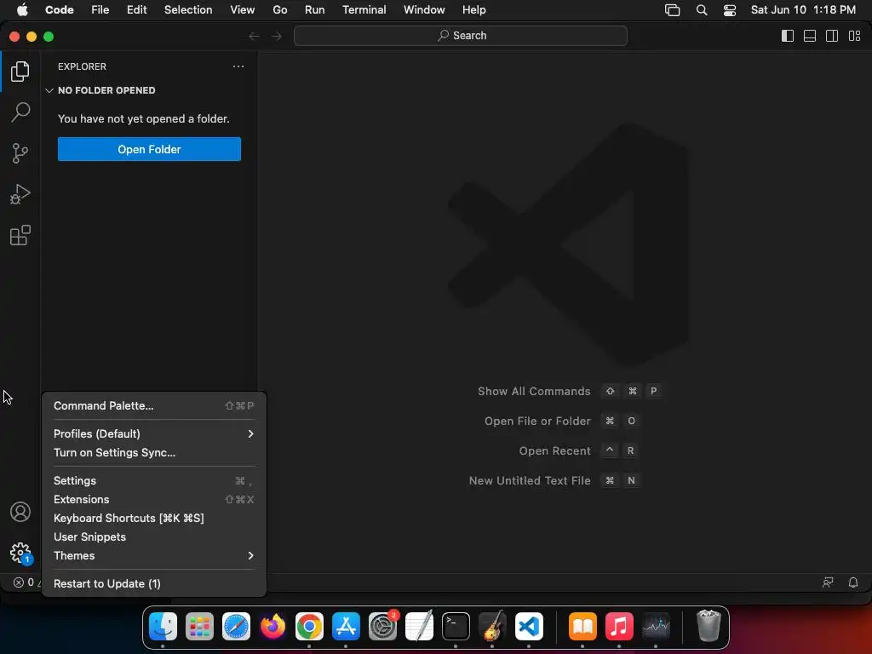Open Settings from the manage menu

point(154,480)
